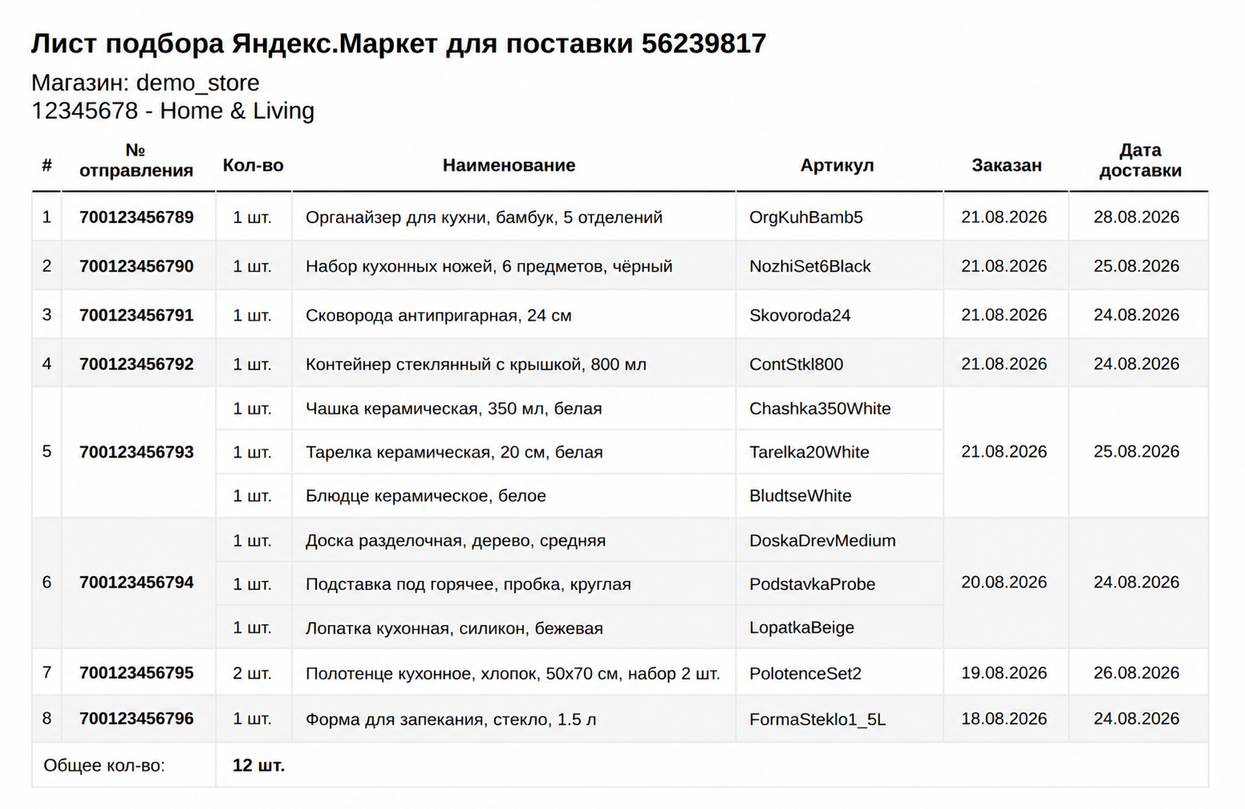The height and width of the screenshot is (809, 1245).
Task: Click item name 'Лопатка кухонная, силикон, бежевая'
Action: click(x=454, y=628)
